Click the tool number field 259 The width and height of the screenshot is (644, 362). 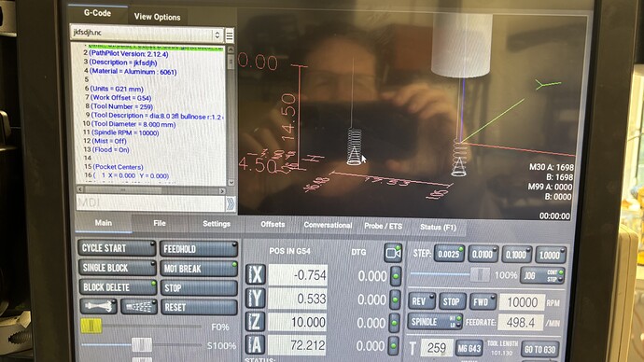click(x=437, y=348)
